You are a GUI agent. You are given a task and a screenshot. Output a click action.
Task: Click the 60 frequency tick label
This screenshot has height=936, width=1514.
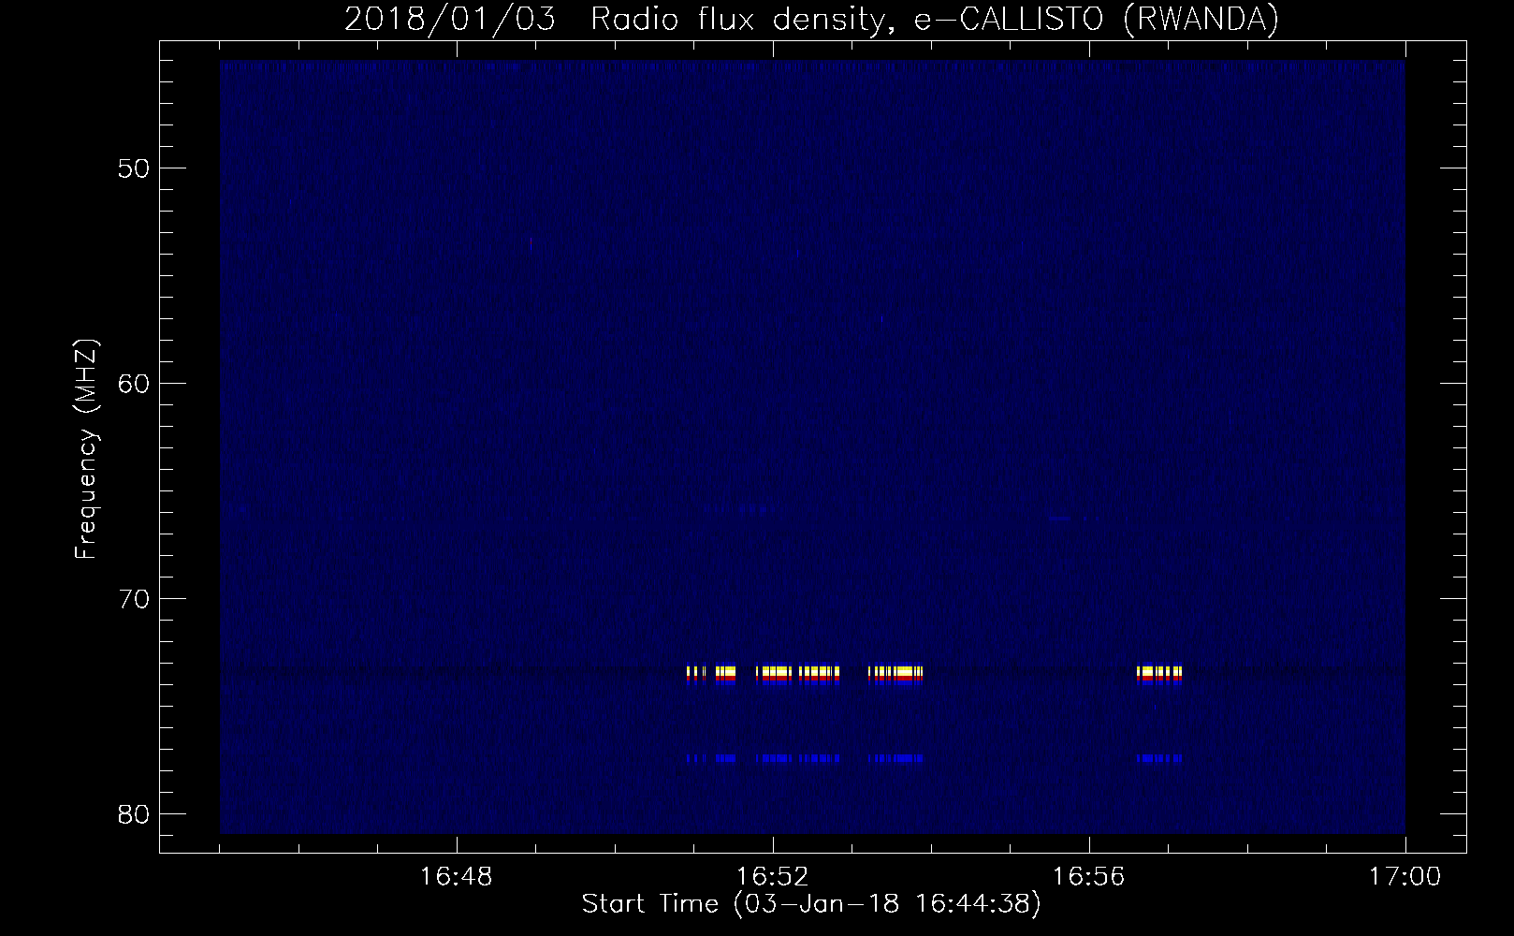[135, 383]
